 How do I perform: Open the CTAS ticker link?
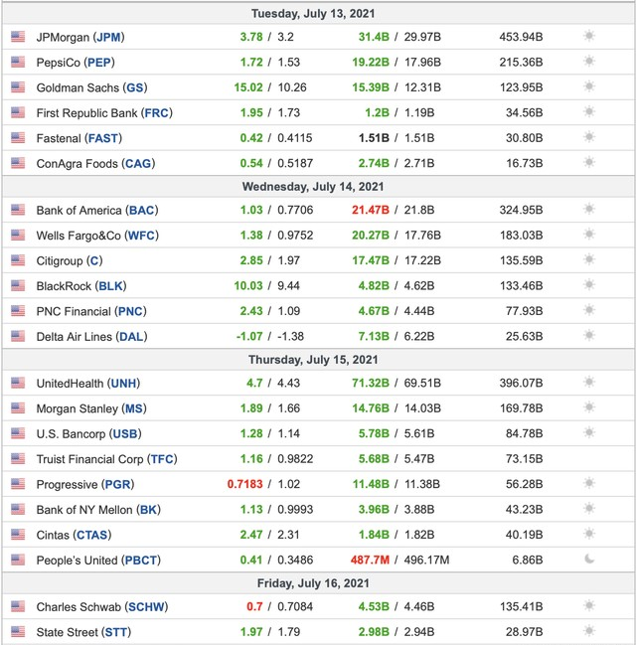click(x=92, y=535)
